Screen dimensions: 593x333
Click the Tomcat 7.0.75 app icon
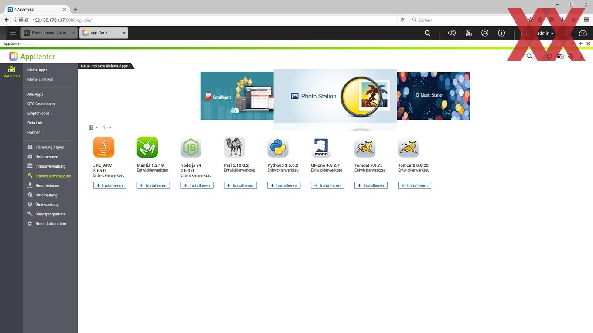pos(365,147)
